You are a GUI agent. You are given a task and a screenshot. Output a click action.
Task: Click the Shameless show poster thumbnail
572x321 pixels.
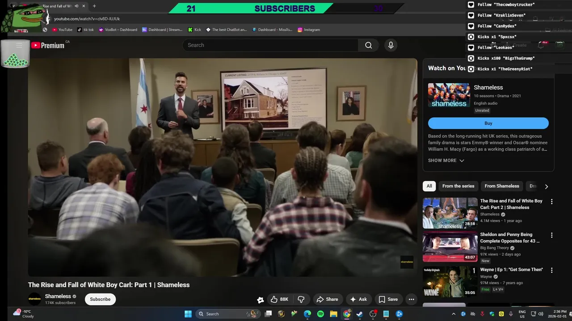pyautogui.click(x=449, y=95)
